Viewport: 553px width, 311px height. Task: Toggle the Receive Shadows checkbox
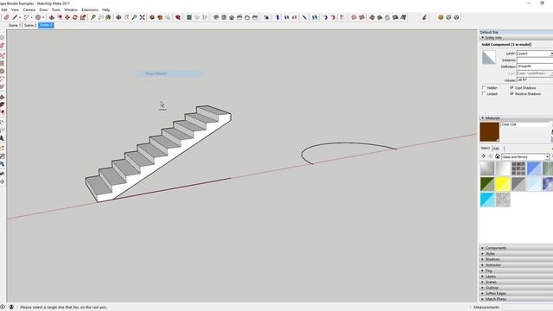[512, 94]
